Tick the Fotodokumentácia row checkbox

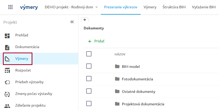pyautogui.click(x=89, y=79)
